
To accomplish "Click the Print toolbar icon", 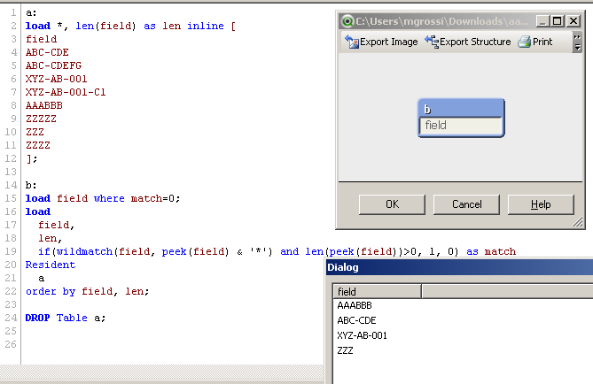I will (x=524, y=42).
